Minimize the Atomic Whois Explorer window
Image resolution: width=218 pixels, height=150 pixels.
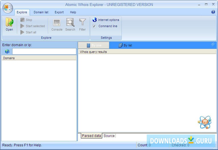point(199,5)
